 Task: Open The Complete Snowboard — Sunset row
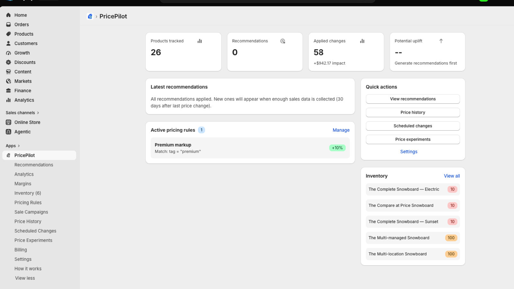413,222
